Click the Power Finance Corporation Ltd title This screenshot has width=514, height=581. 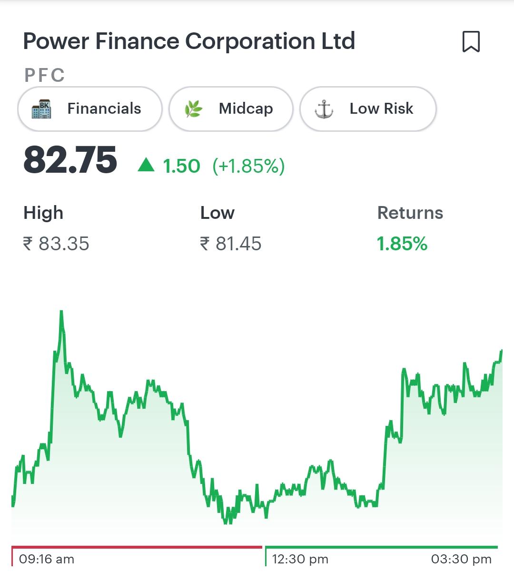[189, 41]
